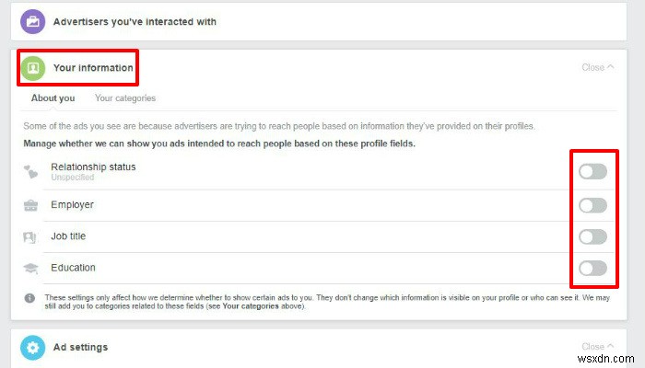Click the info icon beside settings note
This screenshot has height=368, width=645.
tap(30, 297)
